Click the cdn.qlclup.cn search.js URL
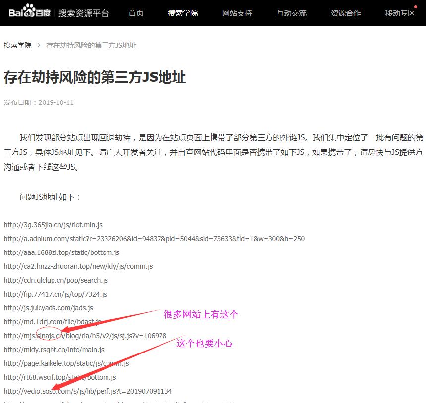The image size is (426, 403). coord(55,280)
